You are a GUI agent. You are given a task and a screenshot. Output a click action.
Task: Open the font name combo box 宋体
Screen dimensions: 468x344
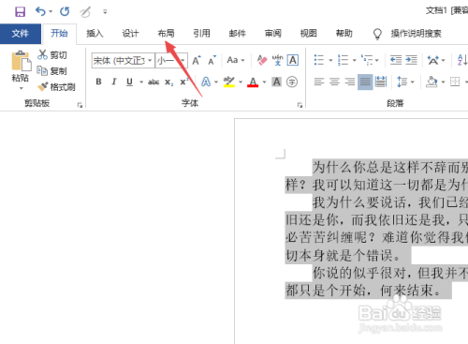click(x=123, y=60)
